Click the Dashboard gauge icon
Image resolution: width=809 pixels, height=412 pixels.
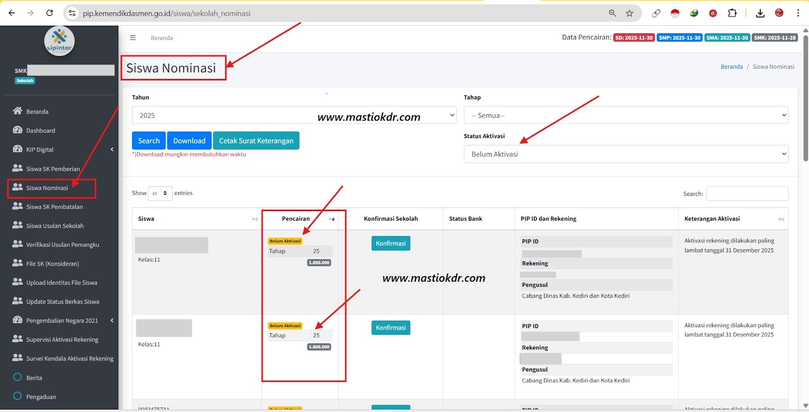coord(17,130)
